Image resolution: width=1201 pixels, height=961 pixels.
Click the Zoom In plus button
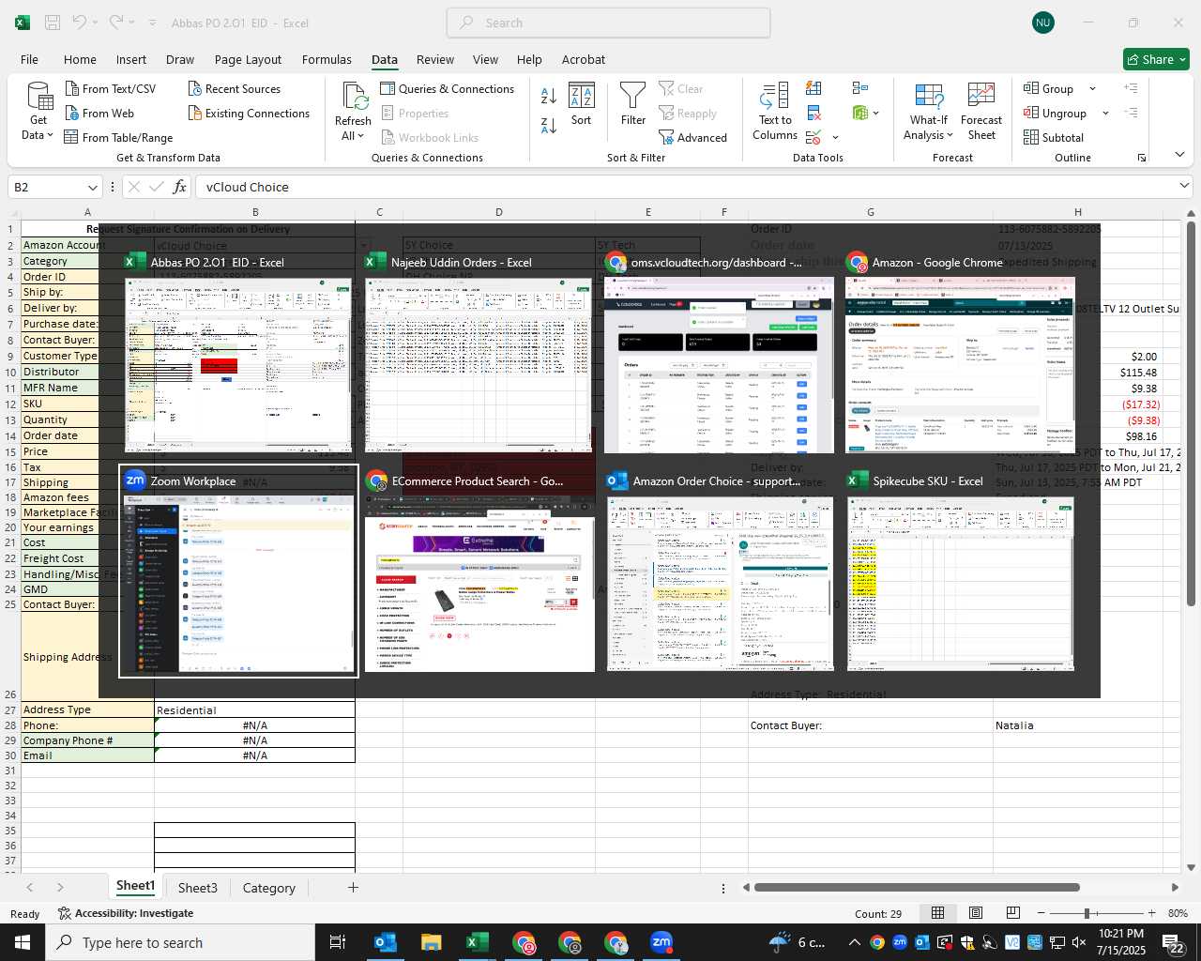coord(1151,913)
